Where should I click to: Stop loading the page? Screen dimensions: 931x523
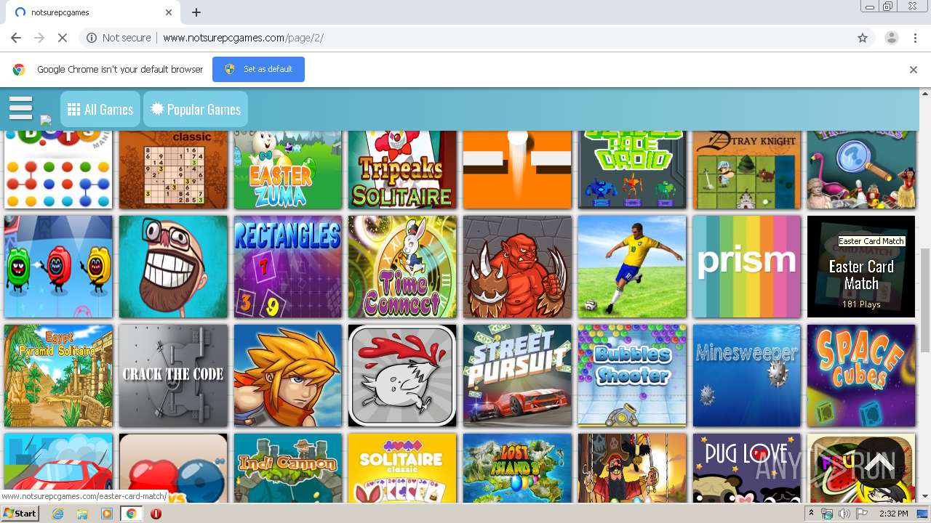click(x=62, y=38)
